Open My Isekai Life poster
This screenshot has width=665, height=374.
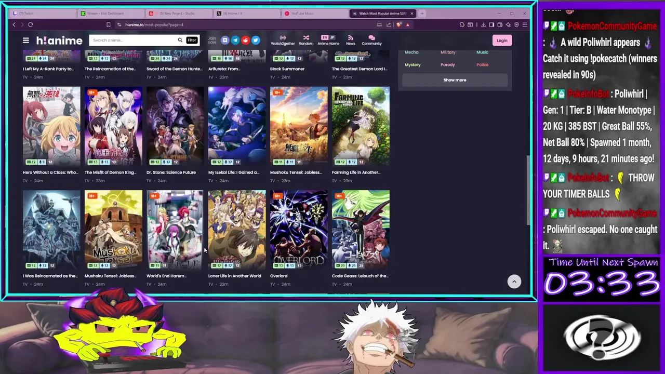point(237,126)
